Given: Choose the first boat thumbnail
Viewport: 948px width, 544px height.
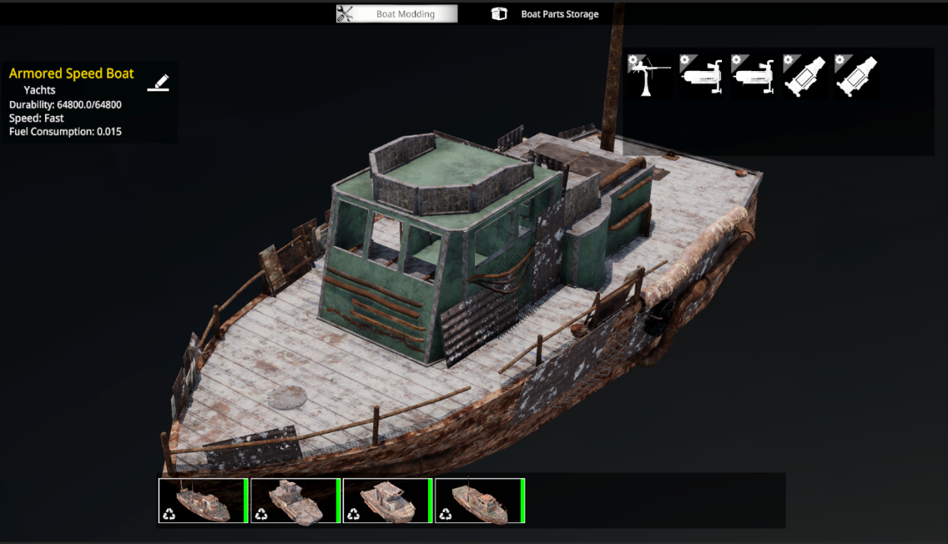Looking at the screenshot, I should [x=203, y=501].
